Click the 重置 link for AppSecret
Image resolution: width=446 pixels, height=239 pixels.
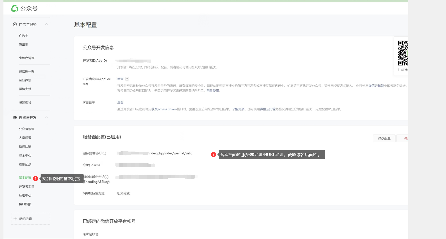120,79
